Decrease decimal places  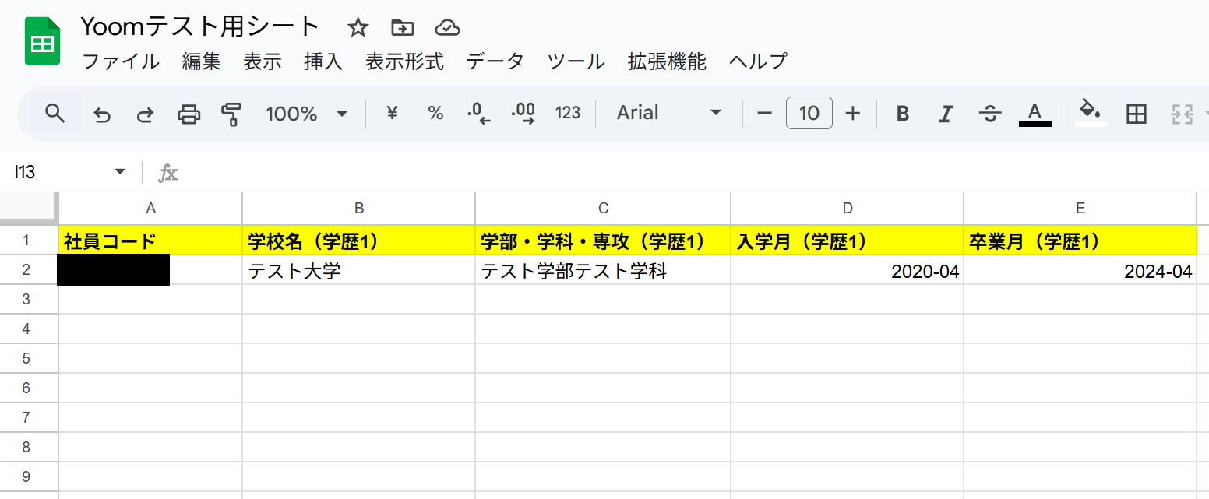click(x=478, y=114)
